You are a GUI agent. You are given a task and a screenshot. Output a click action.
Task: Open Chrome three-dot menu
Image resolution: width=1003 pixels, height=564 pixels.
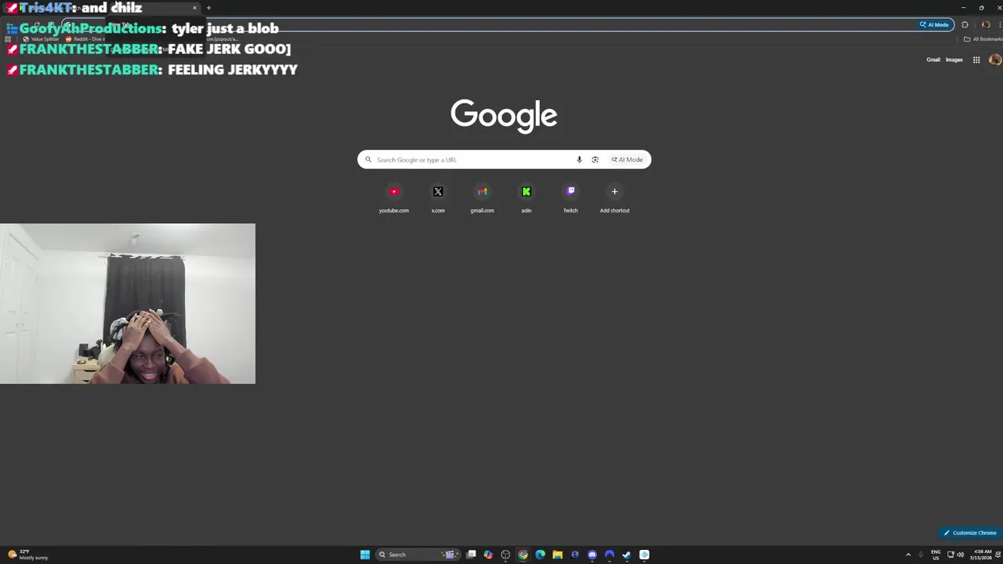[1000, 24]
